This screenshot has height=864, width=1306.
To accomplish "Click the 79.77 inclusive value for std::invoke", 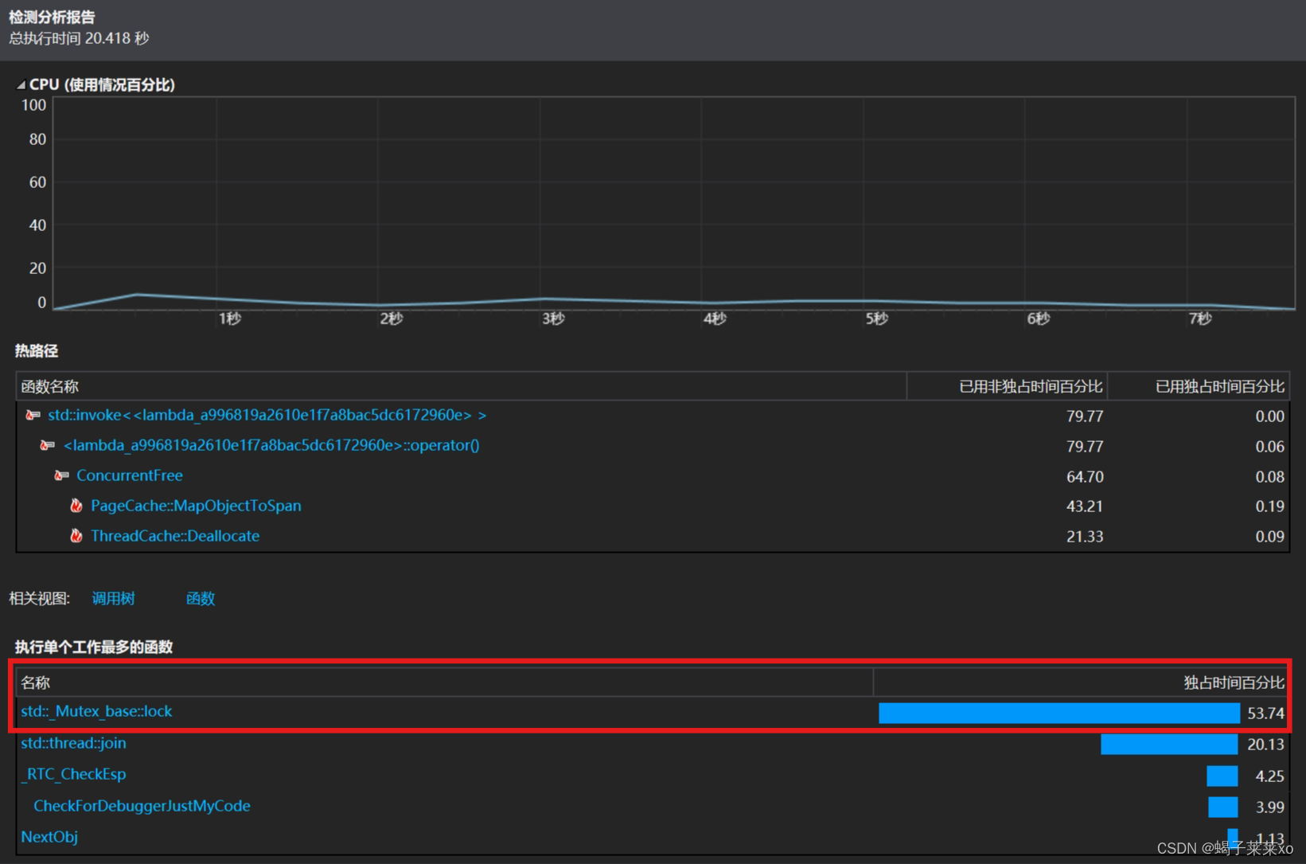I will click(x=1085, y=416).
